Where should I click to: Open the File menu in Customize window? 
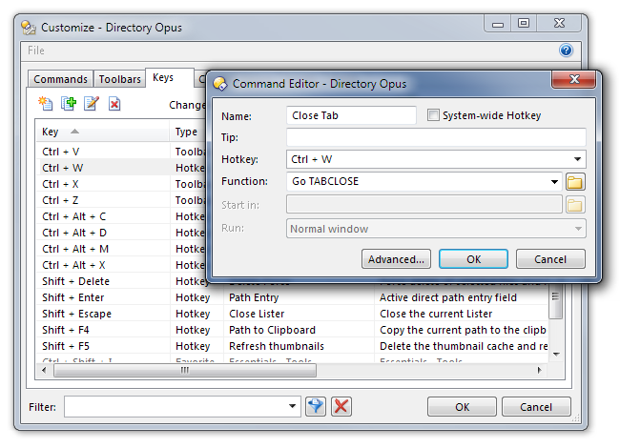(36, 51)
